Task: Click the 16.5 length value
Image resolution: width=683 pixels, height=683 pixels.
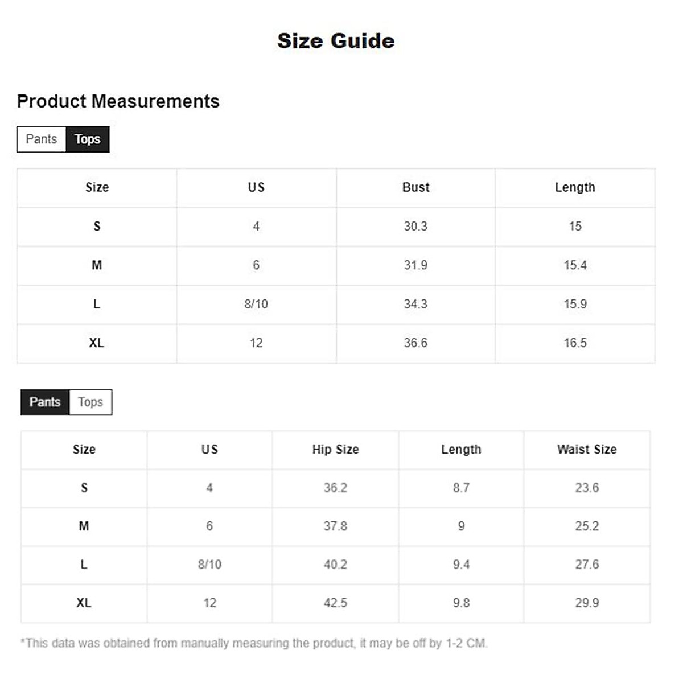Action: tap(575, 343)
